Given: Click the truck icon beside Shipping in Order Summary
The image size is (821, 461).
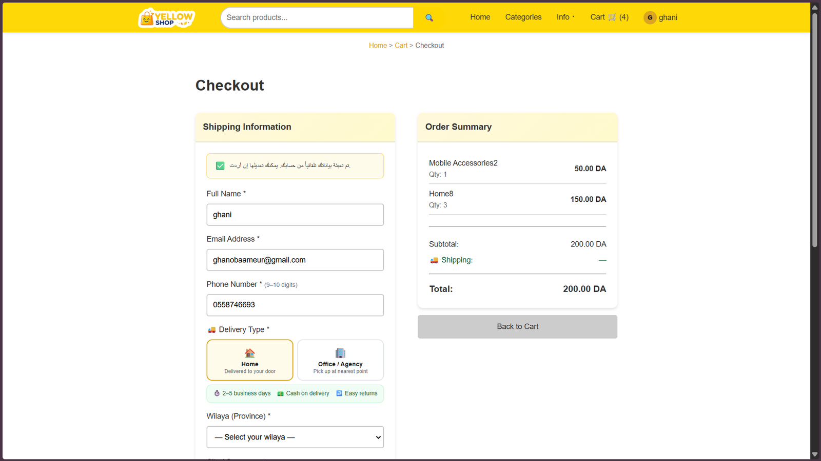Looking at the screenshot, I should point(434,260).
